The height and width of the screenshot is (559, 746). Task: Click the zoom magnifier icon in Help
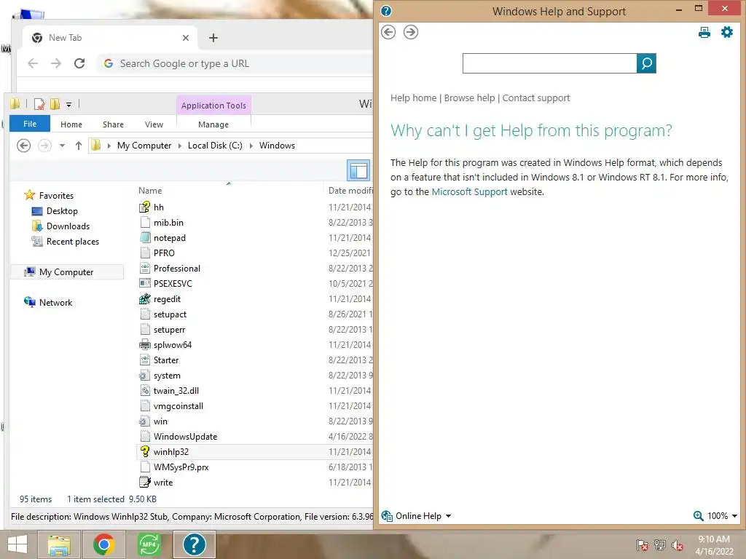point(698,516)
